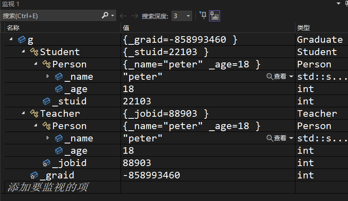
Task: Open the search box options dropdown arrow
Action: coord(113,16)
